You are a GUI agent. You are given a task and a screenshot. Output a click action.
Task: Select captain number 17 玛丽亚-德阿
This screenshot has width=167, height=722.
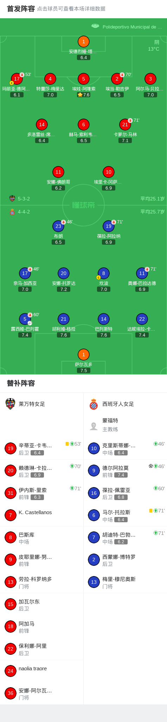pyautogui.click(x=17, y=79)
